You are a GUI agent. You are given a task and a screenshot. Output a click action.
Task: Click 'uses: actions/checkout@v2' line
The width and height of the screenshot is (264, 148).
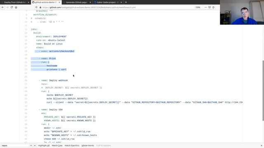57,51
